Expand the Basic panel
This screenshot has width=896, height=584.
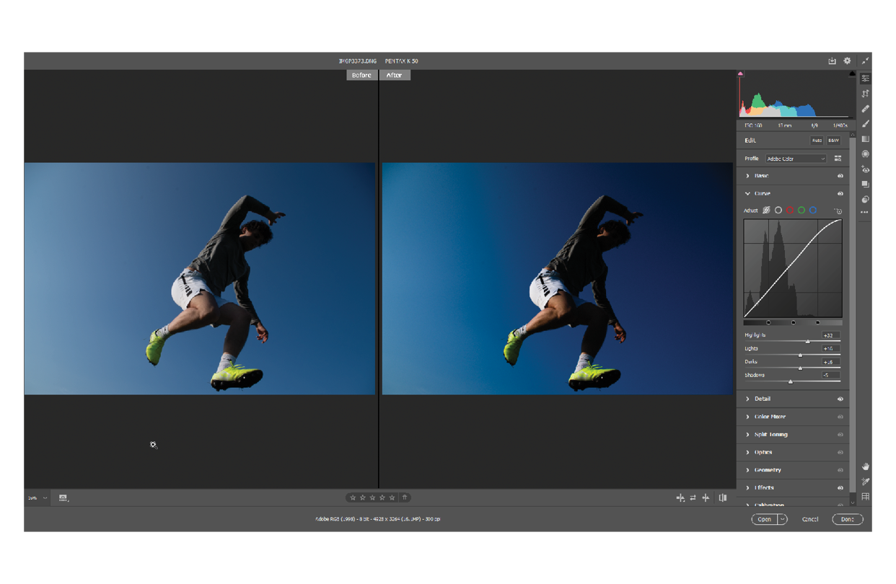tap(747, 176)
